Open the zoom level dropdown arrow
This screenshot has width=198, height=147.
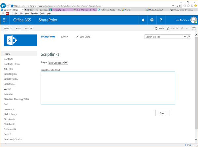point(194,145)
